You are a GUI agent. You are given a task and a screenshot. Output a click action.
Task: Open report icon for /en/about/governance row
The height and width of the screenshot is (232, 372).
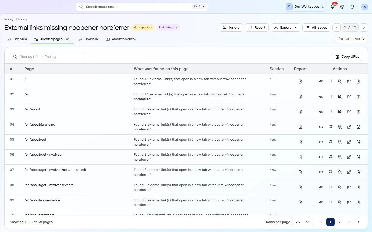[x=300, y=202]
